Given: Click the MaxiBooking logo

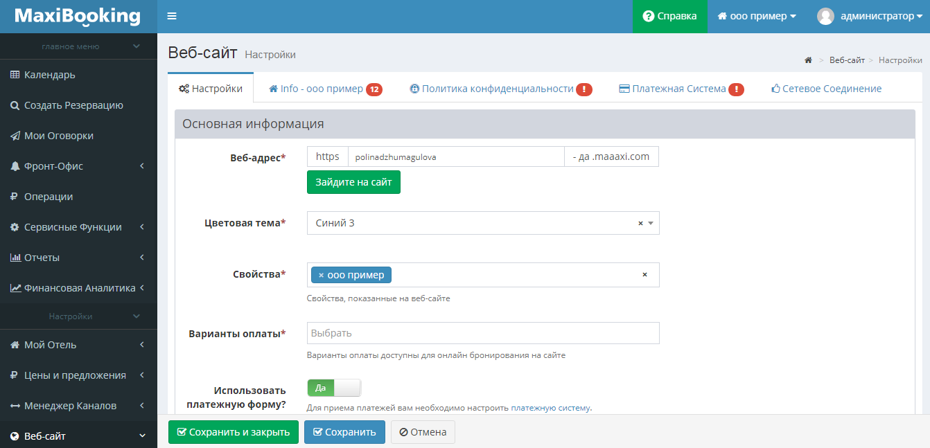Looking at the screenshot, I should click(x=78, y=16).
